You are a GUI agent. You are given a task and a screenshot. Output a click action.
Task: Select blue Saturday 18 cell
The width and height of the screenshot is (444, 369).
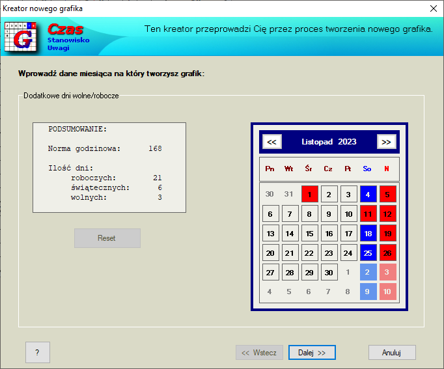pos(367,233)
